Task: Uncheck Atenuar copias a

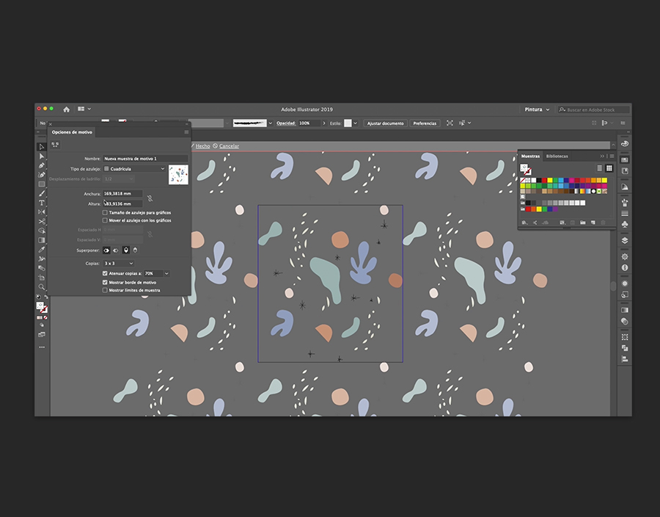Action: (105, 273)
